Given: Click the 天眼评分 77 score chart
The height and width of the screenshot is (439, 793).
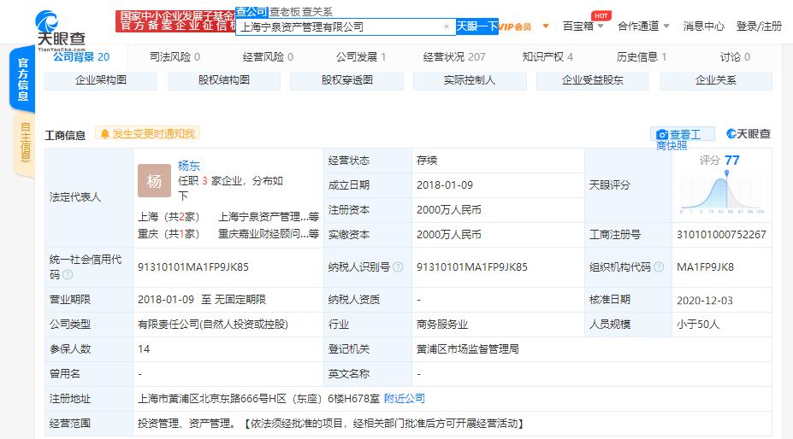Looking at the screenshot, I should tap(722, 184).
